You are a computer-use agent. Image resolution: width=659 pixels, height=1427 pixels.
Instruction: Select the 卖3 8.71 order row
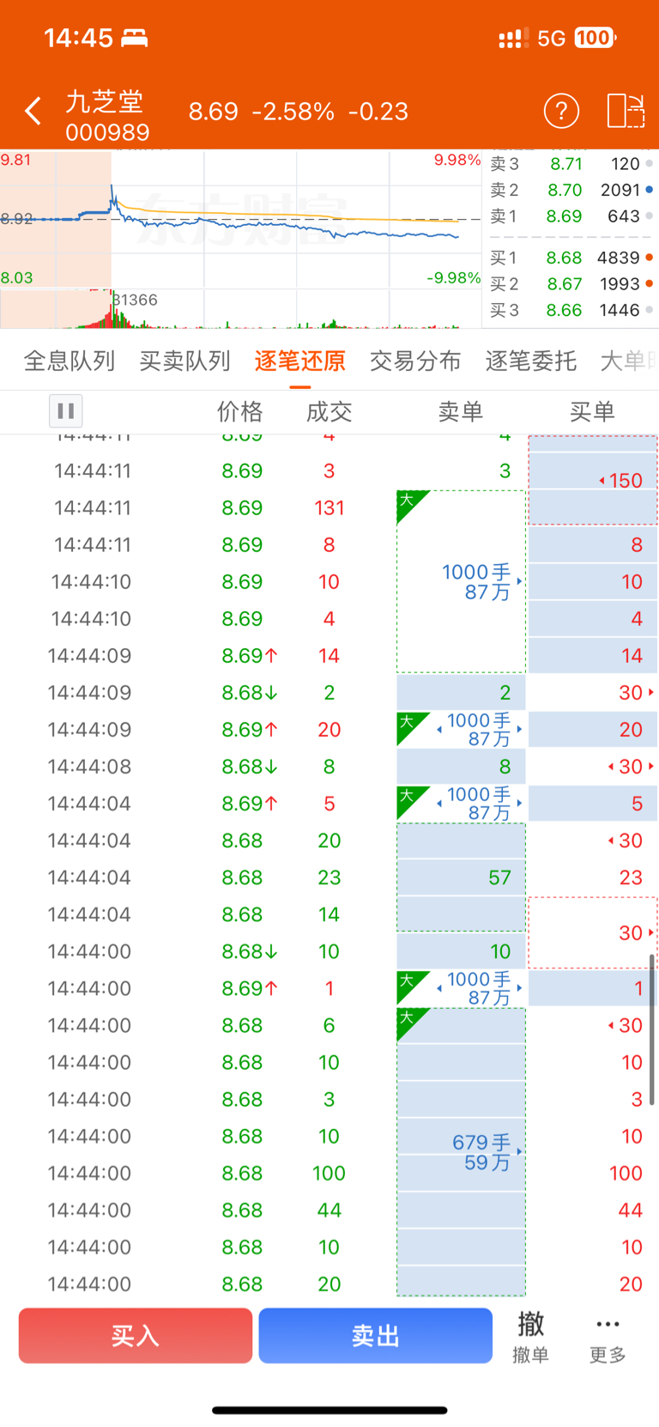point(572,164)
